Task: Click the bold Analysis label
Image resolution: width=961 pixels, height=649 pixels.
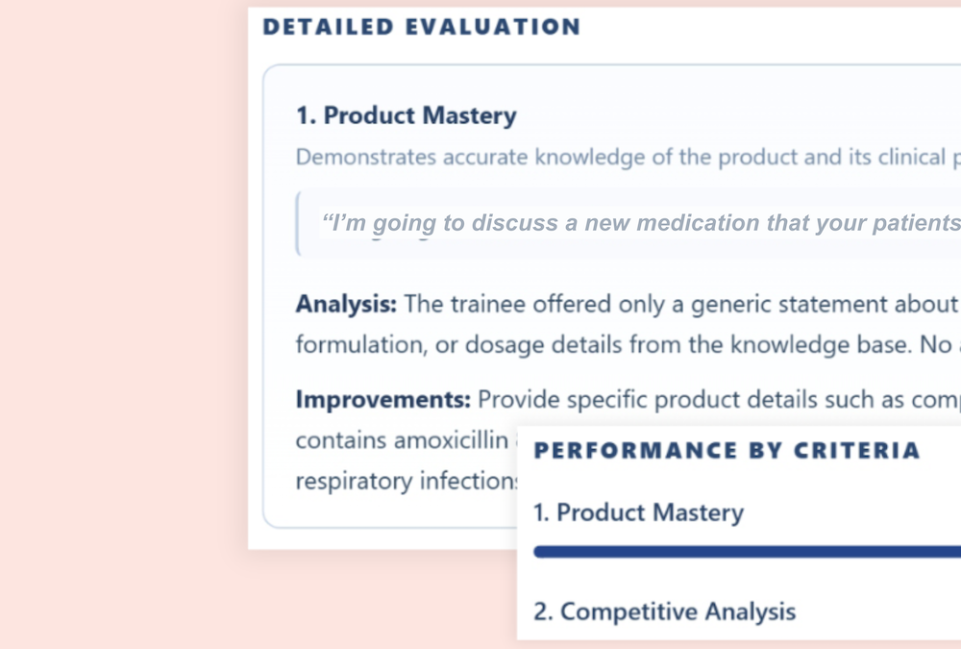Action: tap(346, 304)
